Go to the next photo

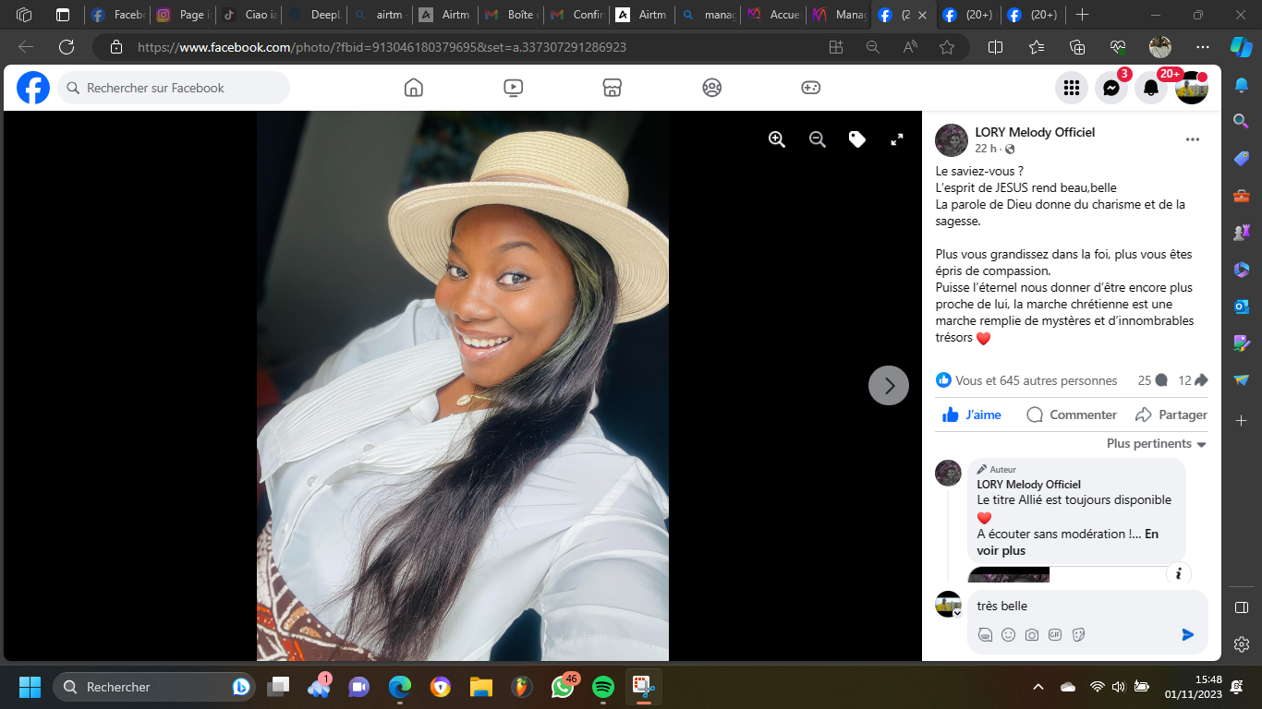tap(889, 386)
